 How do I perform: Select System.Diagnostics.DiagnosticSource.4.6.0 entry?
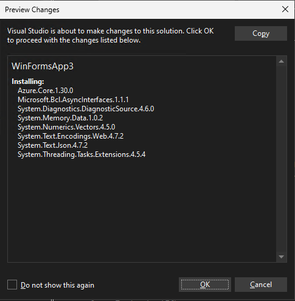pos(86,109)
